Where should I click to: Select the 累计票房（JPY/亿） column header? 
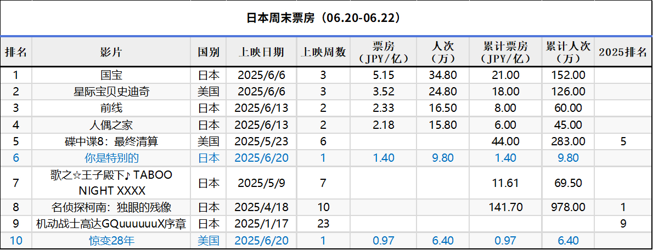(505, 52)
